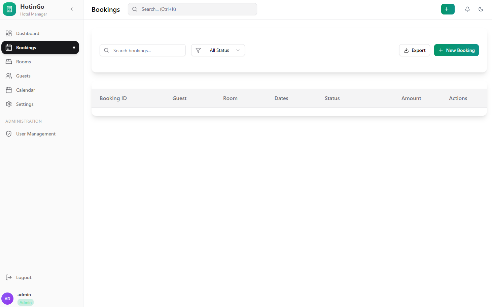Viewport: 492px width, 307px height.
Task: Open the Dashboard from the sidebar
Action: [28, 33]
